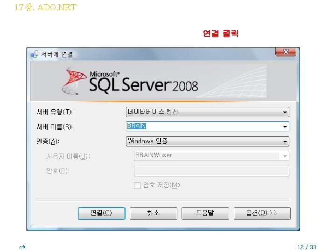
Task: Click the 취소 cancel button
Action: pyautogui.click(x=154, y=213)
